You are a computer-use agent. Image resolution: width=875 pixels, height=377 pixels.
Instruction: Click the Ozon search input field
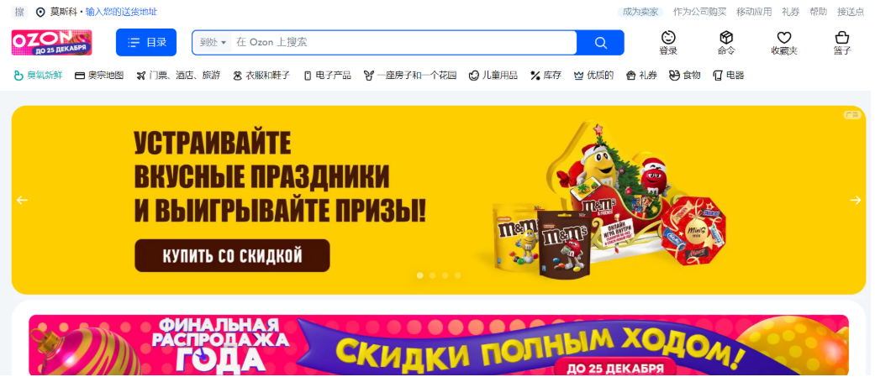click(404, 42)
